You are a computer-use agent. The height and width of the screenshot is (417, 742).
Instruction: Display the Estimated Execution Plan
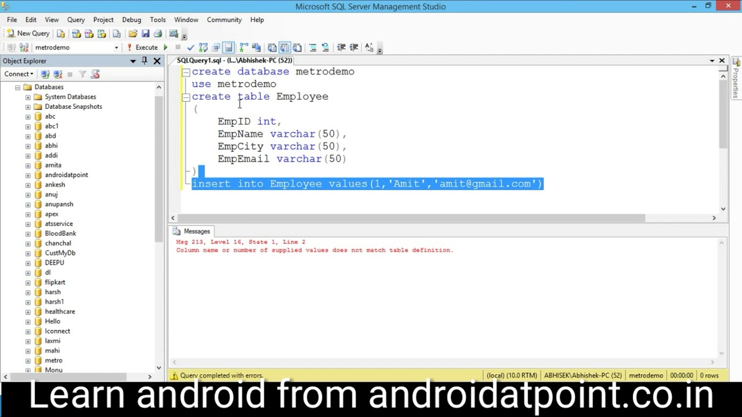click(203, 47)
